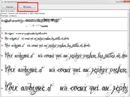The height and width of the screenshot is (97, 130).
Task: Click the size 18 sample sentence
Action: (37, 38)
